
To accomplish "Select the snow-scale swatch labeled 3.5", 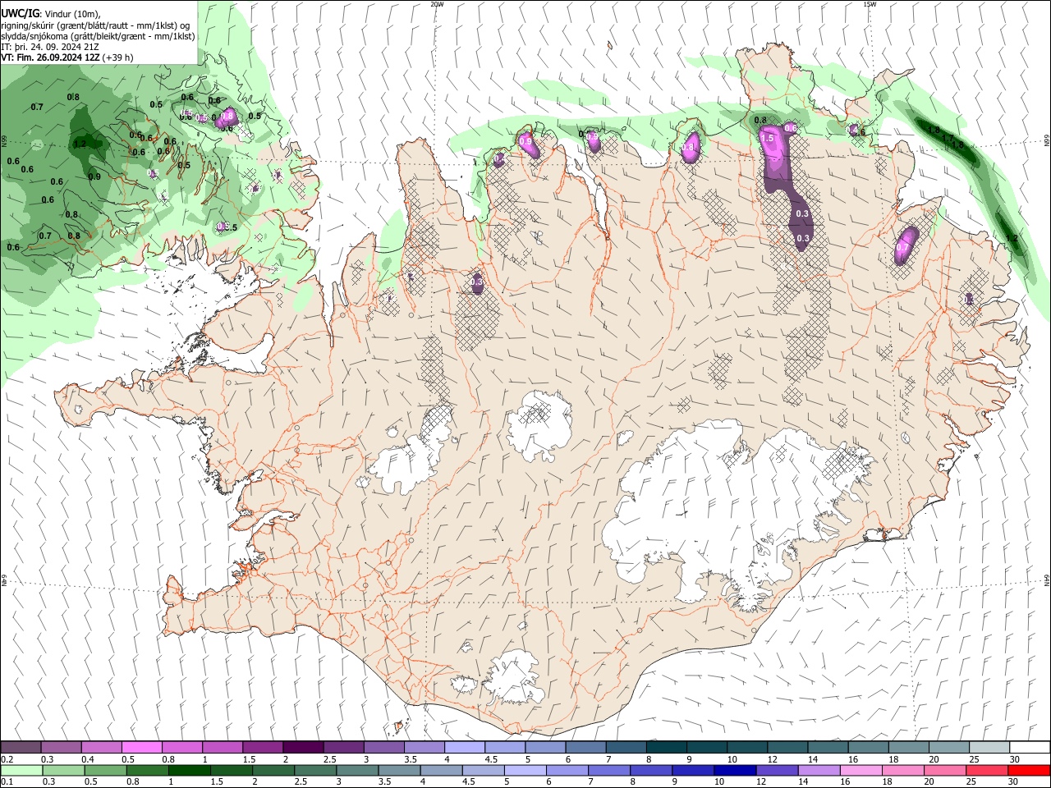I will click(424, 747).
